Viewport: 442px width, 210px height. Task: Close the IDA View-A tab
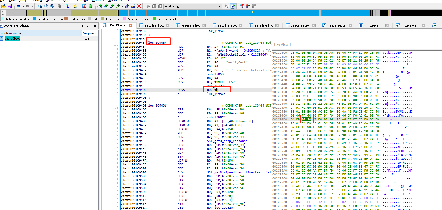point(131,25)
